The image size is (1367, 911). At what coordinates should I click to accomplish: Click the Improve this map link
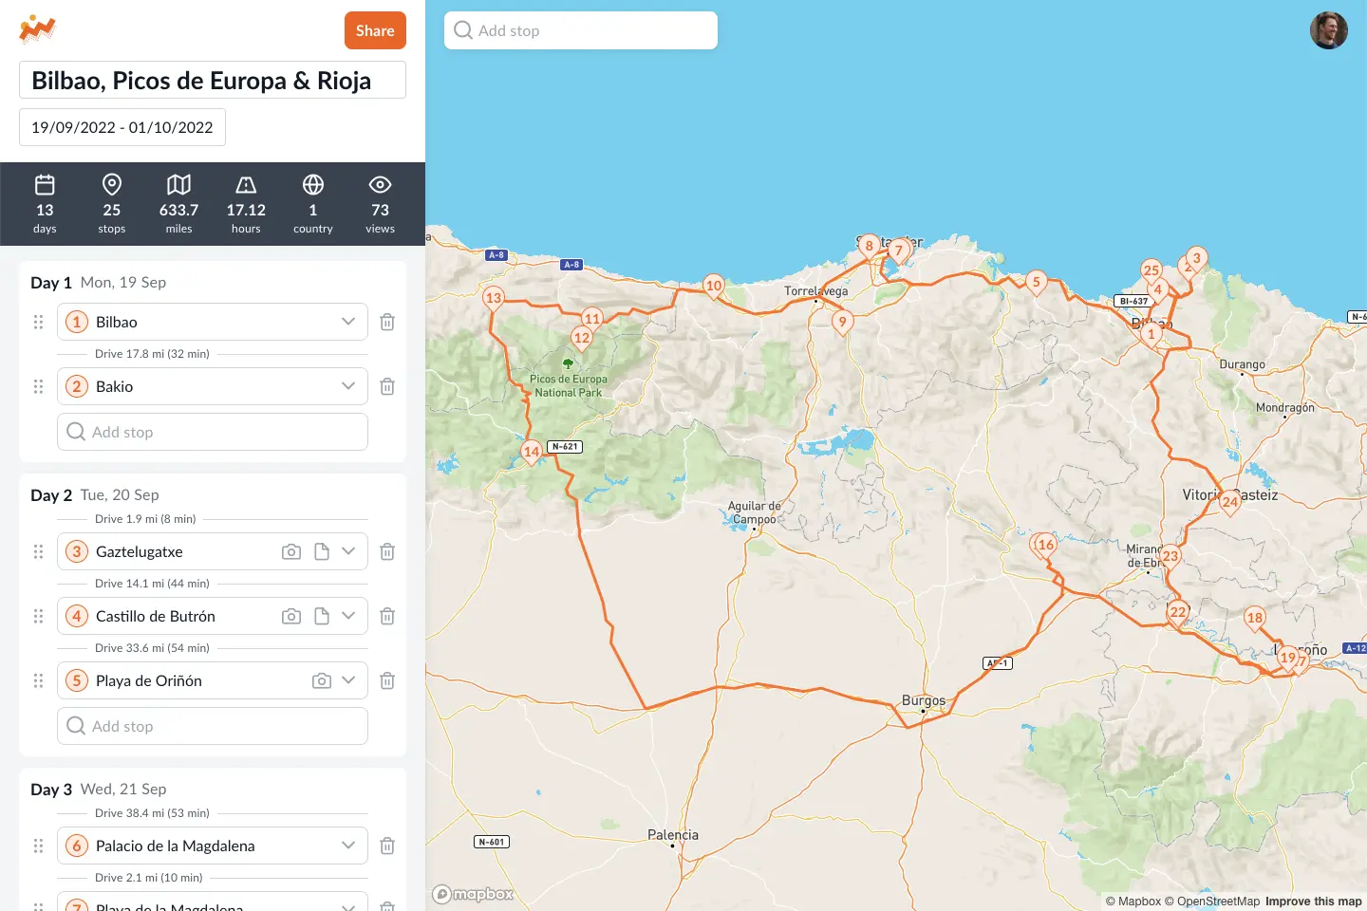pos(1315,901)
